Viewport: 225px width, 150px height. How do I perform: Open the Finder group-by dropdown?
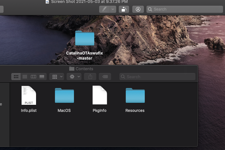(57, 77)
